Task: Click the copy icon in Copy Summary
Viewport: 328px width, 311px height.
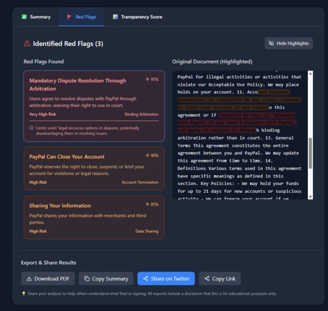Action: (x=87, y=278)
